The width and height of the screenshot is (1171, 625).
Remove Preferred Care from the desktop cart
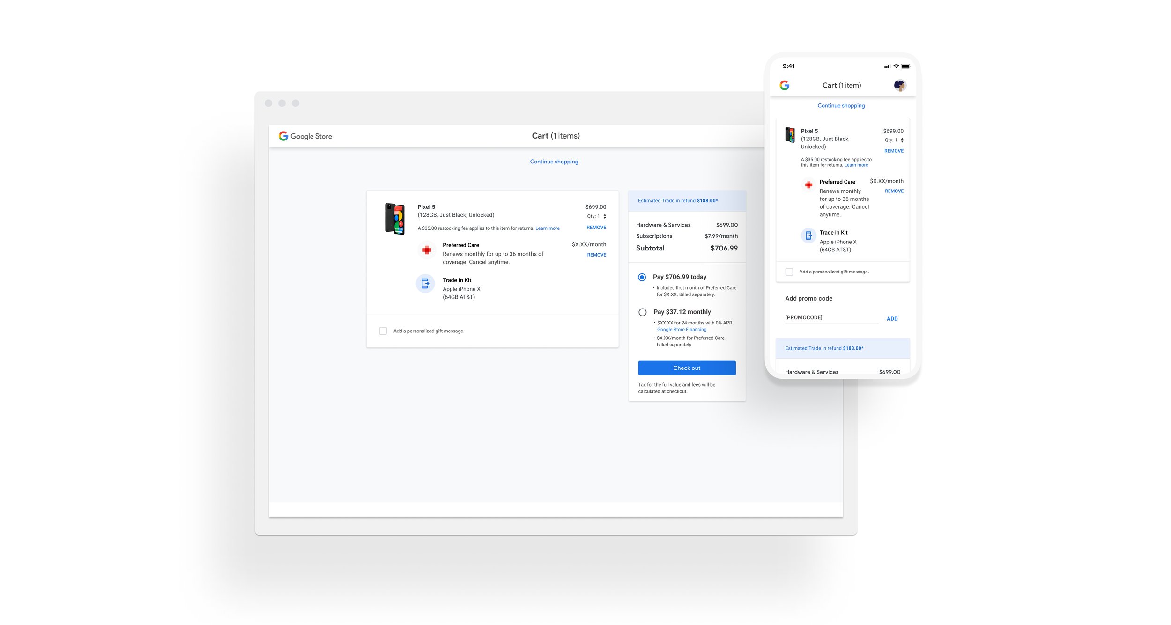point(596,255)
